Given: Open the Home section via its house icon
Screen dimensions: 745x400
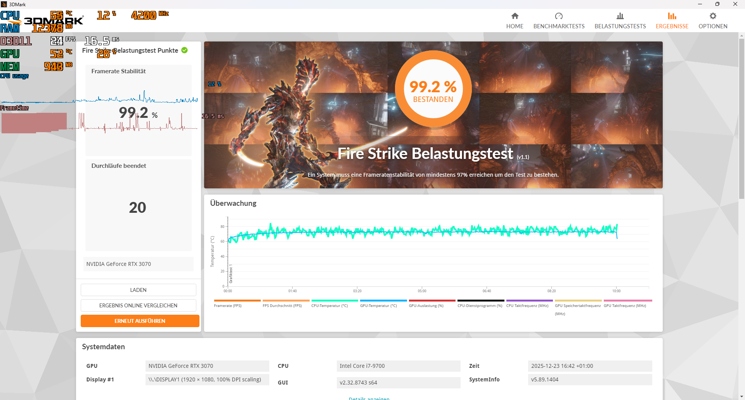Looking at the screenshot, I should (515, 16).
